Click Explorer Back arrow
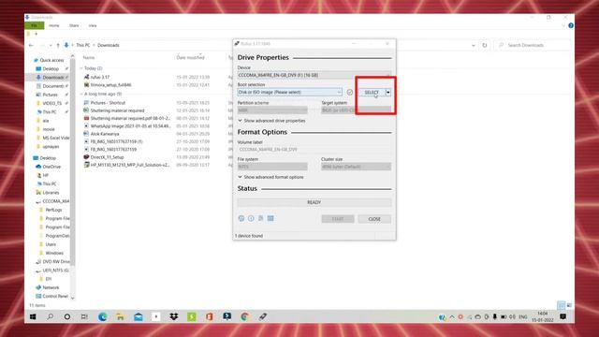599x337 pixels. [x=31, y=45]
